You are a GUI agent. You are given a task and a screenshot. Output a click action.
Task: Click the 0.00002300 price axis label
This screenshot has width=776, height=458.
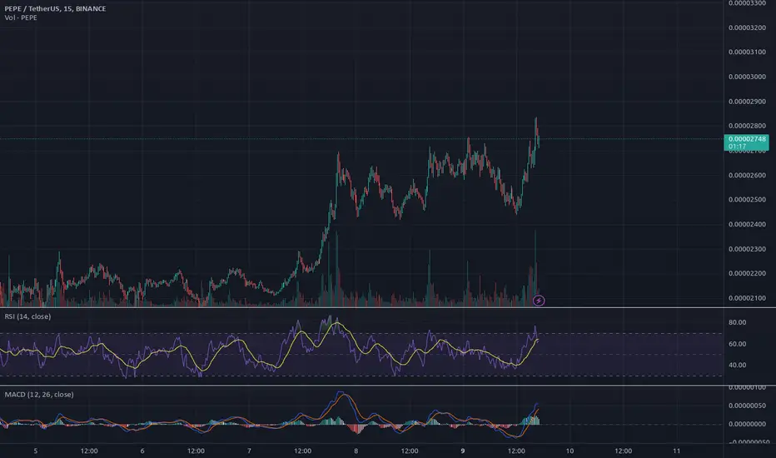point(747,249)
